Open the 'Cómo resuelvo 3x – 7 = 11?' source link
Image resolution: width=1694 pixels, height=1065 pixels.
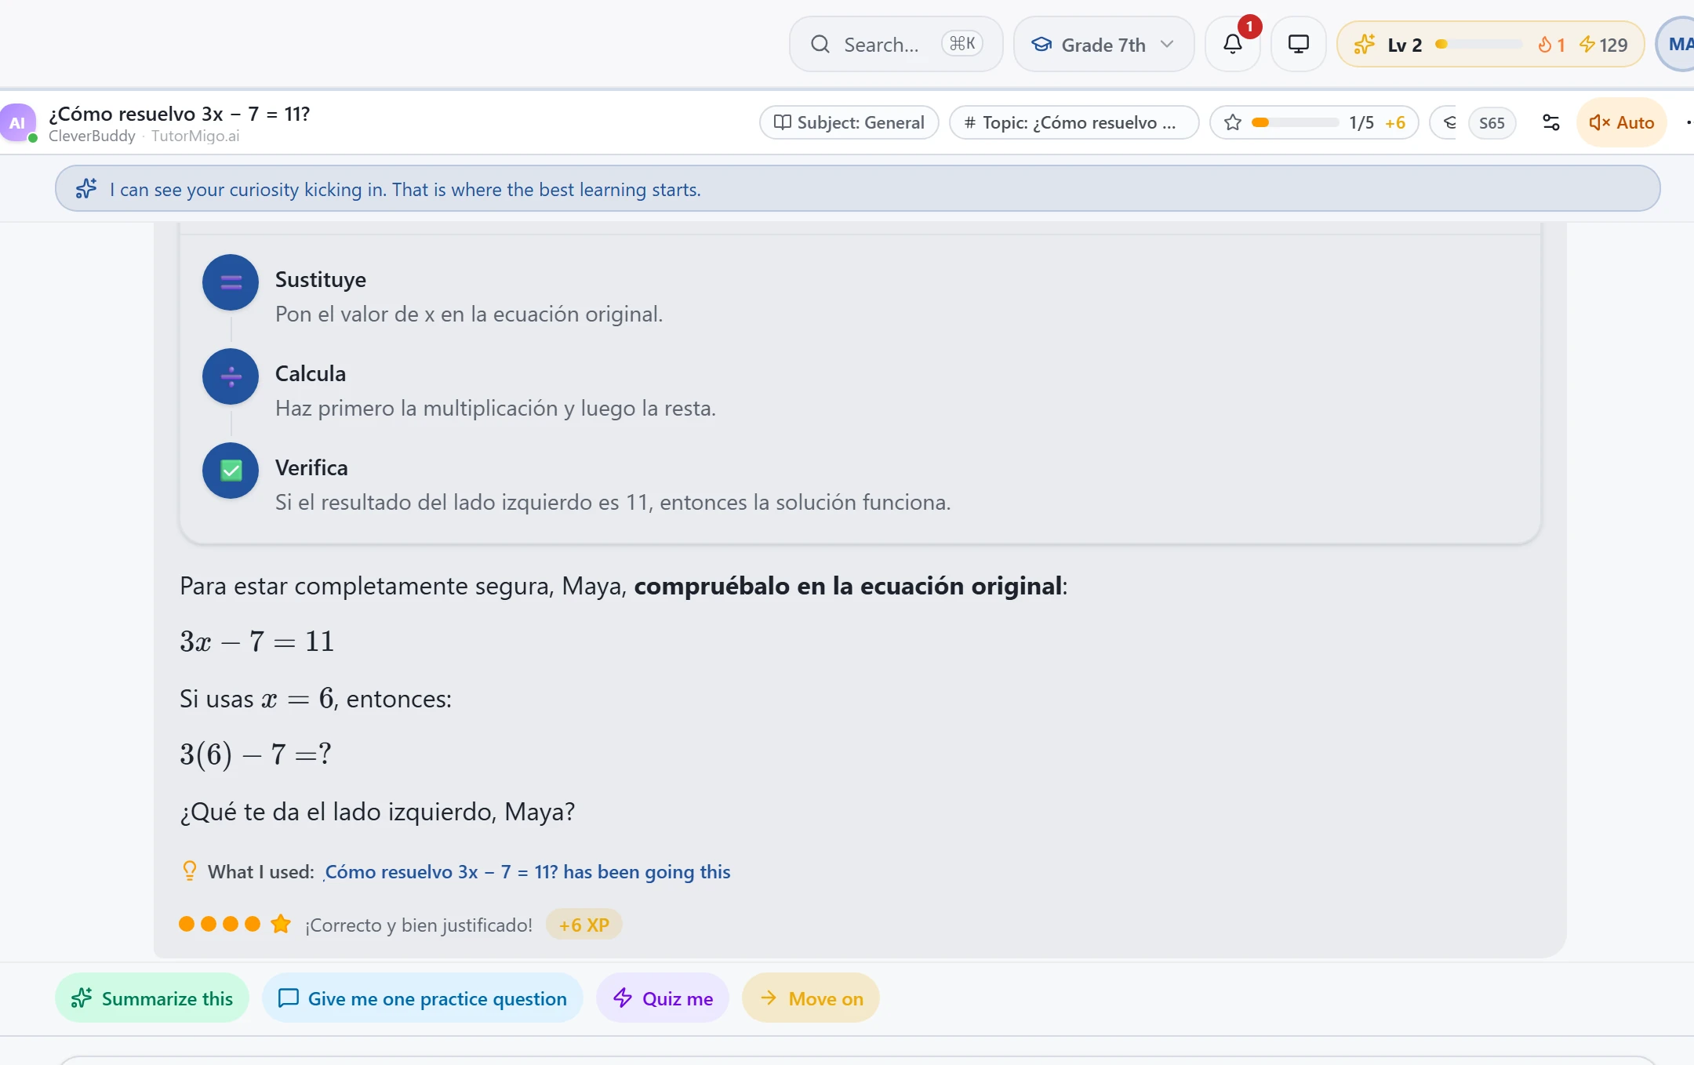527,871
